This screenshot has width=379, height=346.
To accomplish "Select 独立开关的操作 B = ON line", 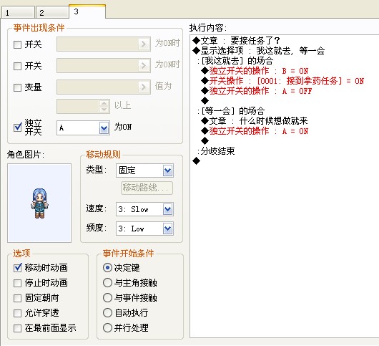I will tap(255, 71).
